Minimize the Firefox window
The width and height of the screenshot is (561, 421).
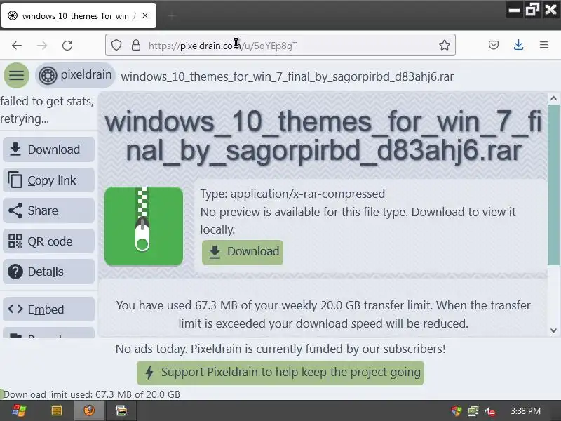coord(514,10)
